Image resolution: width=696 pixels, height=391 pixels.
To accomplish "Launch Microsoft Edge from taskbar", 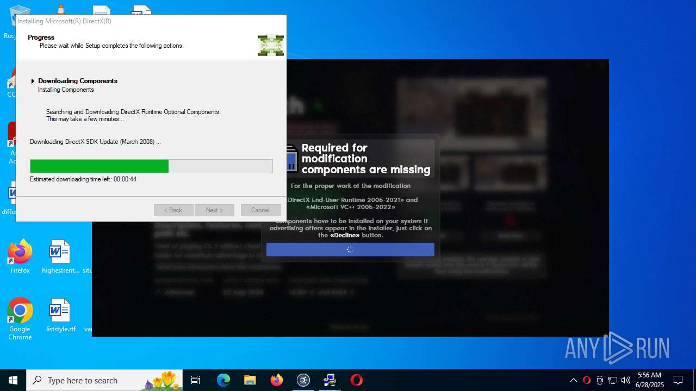I will (223, 380).
